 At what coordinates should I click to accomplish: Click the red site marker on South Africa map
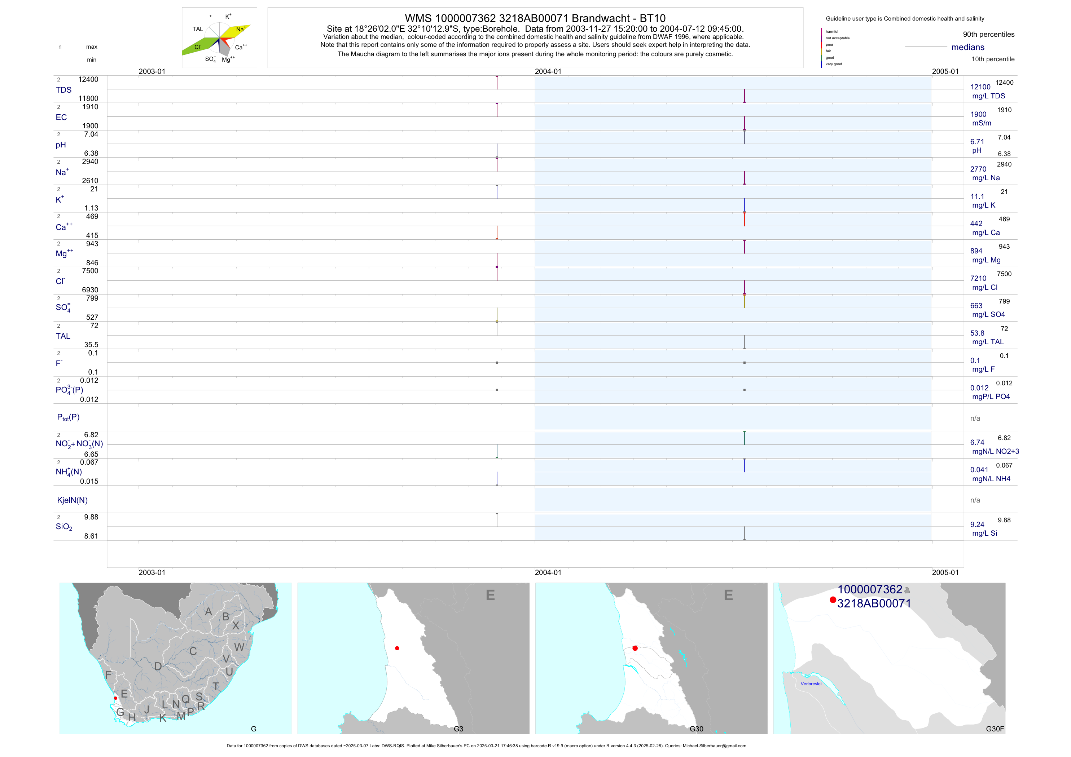click(x=116, y=698)
